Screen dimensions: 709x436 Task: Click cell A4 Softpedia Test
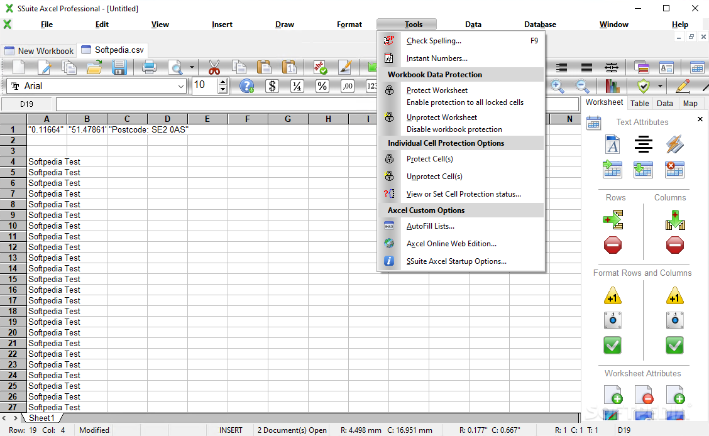[x=47, y=161]
